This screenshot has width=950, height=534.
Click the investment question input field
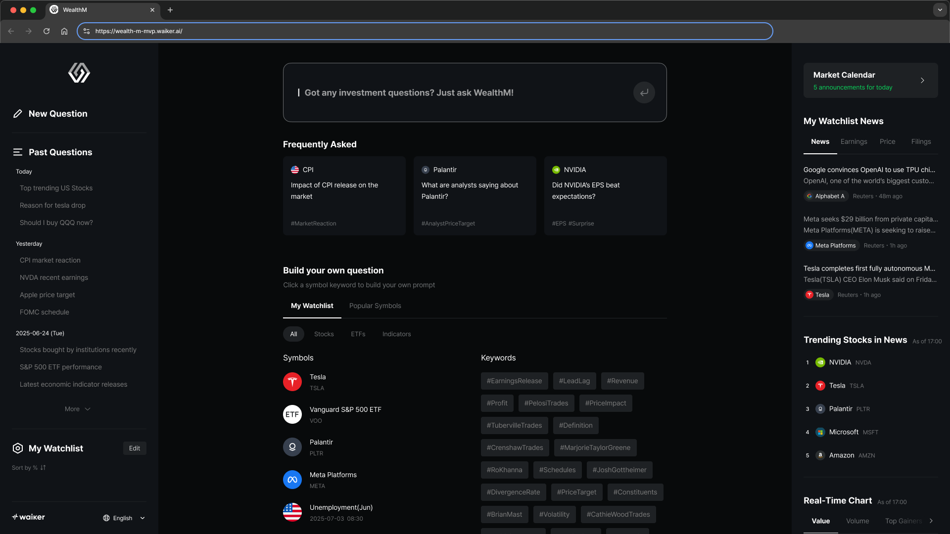click(460, 92)
